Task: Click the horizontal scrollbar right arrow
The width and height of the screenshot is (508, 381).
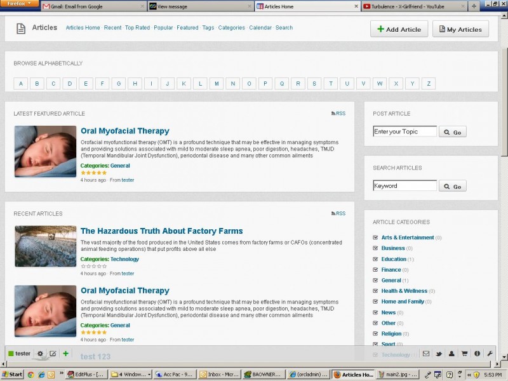Action: [497, 364]
